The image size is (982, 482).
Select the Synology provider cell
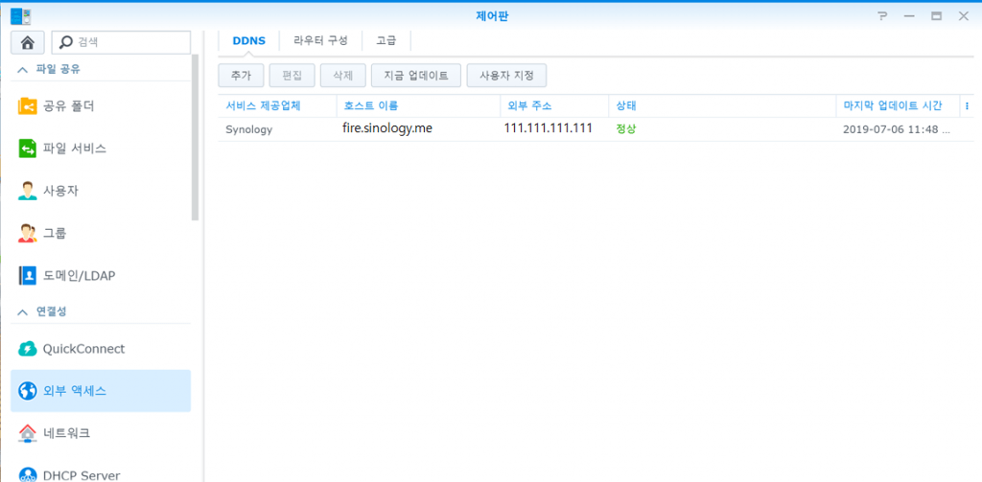(249, 129)
